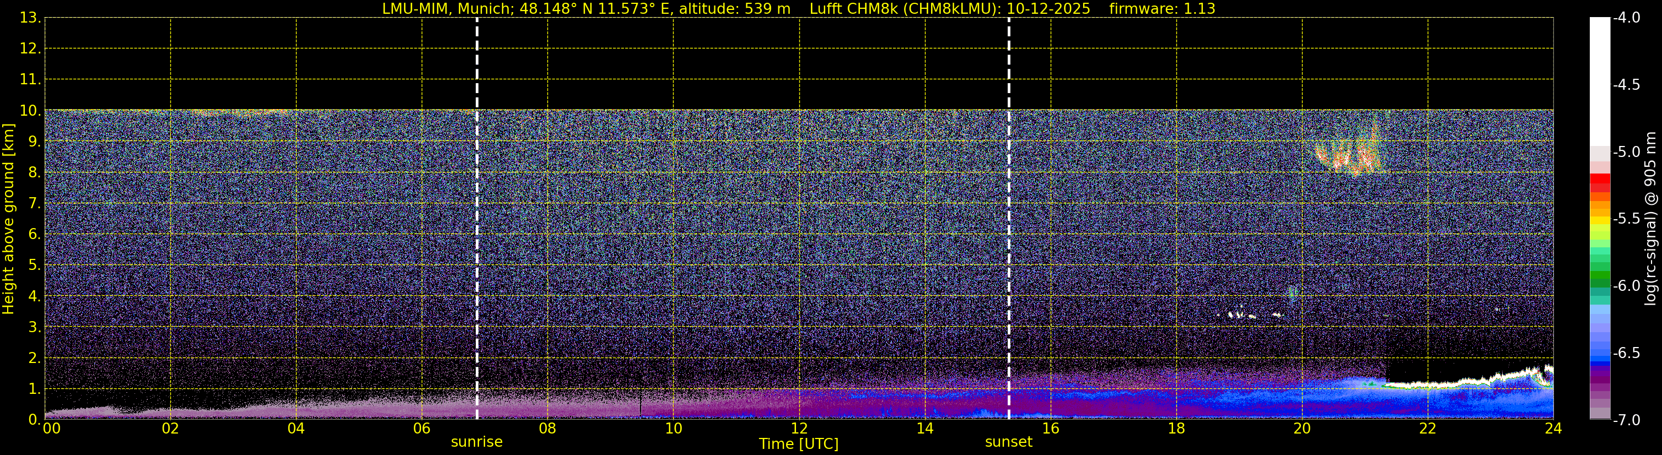Screen dimensions: 1662x455
Task: Click the vertical colorbar scale
Action: click(1600, 219)
